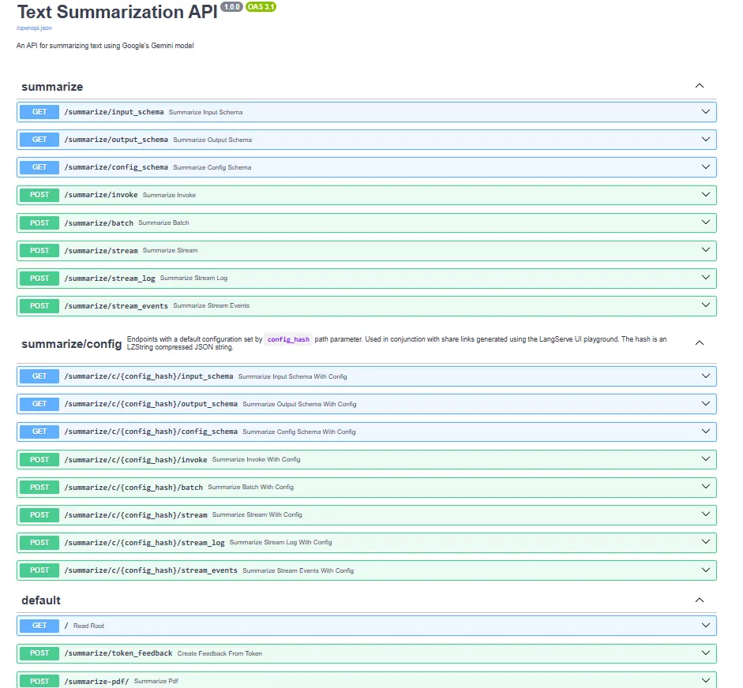Expand chevron of /summarize/c/{config_hash}/input_schema row
743x688 pixels.
[x=706, y=376]
